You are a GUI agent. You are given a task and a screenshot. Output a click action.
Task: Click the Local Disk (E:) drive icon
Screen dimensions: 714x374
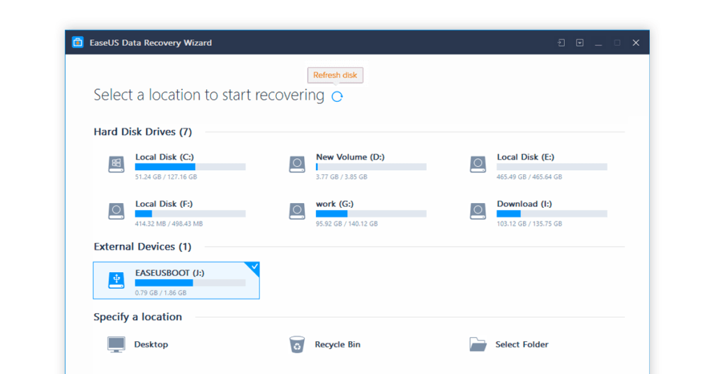click(x=478, y=165)
